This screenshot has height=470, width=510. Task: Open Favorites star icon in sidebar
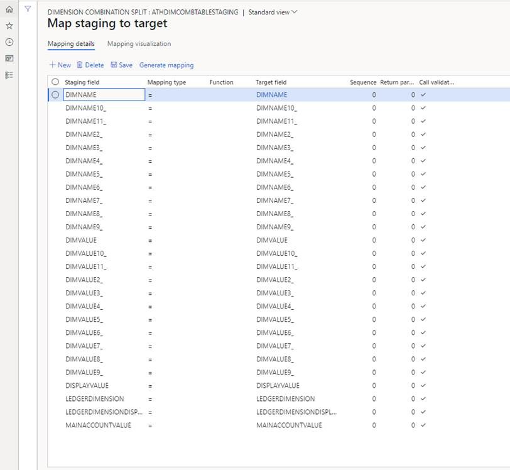point(9,26)
